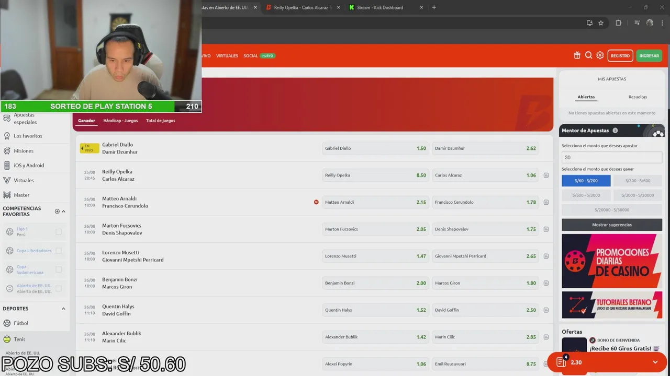Select the S/20000 - S/30000 win range

[x=612, y=210]
